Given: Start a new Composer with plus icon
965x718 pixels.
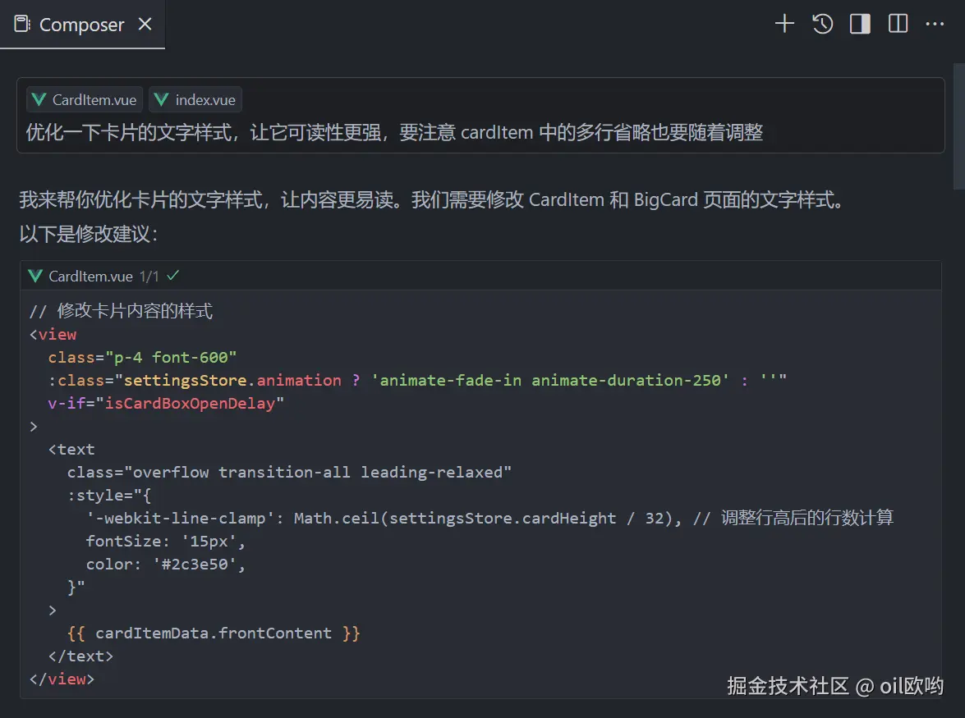Looking at the screenshot, I should pos(784,24).
